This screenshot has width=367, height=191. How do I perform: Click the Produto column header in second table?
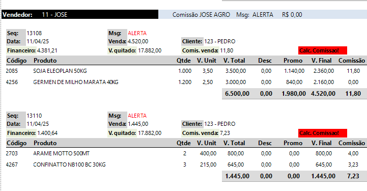pyautogui.click(x=45, y=143)
